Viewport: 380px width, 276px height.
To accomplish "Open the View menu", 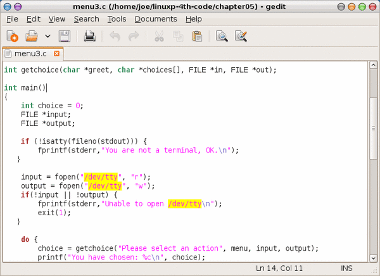I will tap(57, 19).
